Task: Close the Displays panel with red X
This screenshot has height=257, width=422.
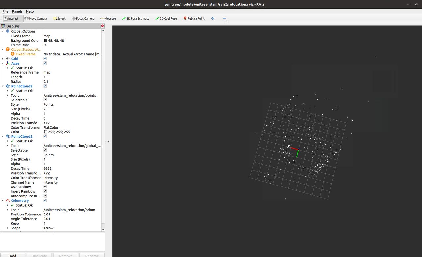Action: click(x=102, y=26)
